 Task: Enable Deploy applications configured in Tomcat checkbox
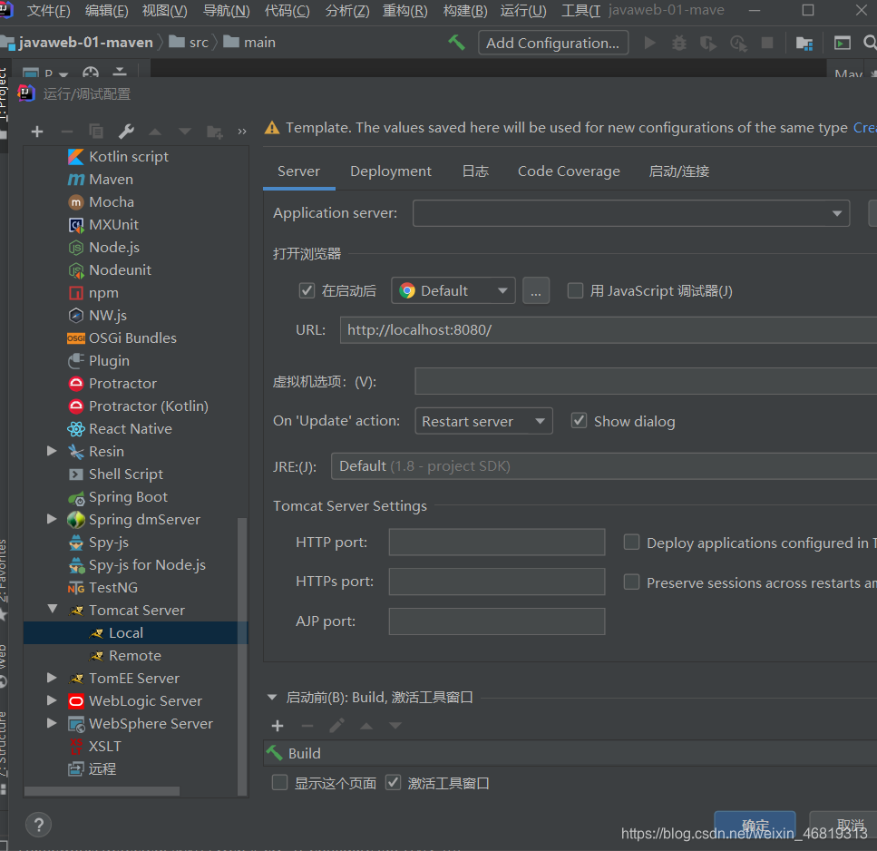[631, 542]
